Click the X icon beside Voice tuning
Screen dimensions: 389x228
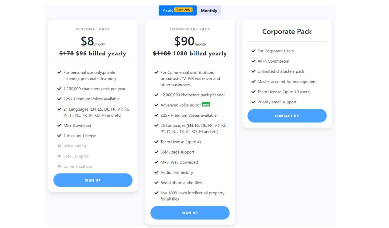[x=59, y=146]
